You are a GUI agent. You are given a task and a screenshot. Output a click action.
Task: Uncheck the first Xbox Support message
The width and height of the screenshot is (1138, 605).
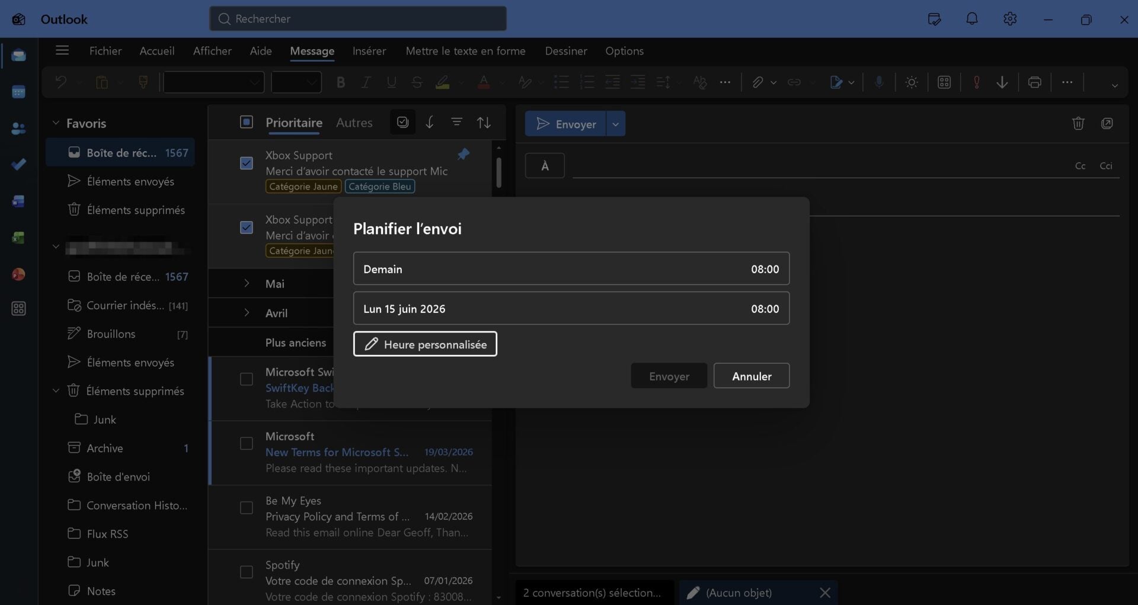[247, 163]
